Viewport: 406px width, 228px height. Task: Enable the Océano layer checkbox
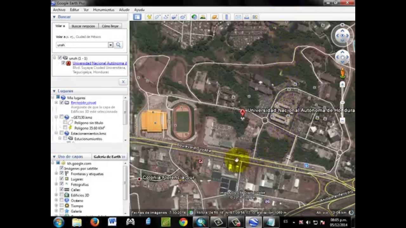62,200
